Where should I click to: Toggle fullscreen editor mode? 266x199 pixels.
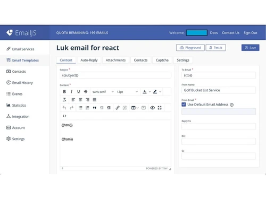160,108
